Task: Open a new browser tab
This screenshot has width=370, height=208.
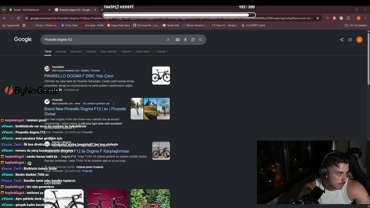Action: [102, 10]
